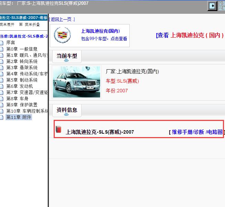Open the 序言 tree entry

(11, 43)
